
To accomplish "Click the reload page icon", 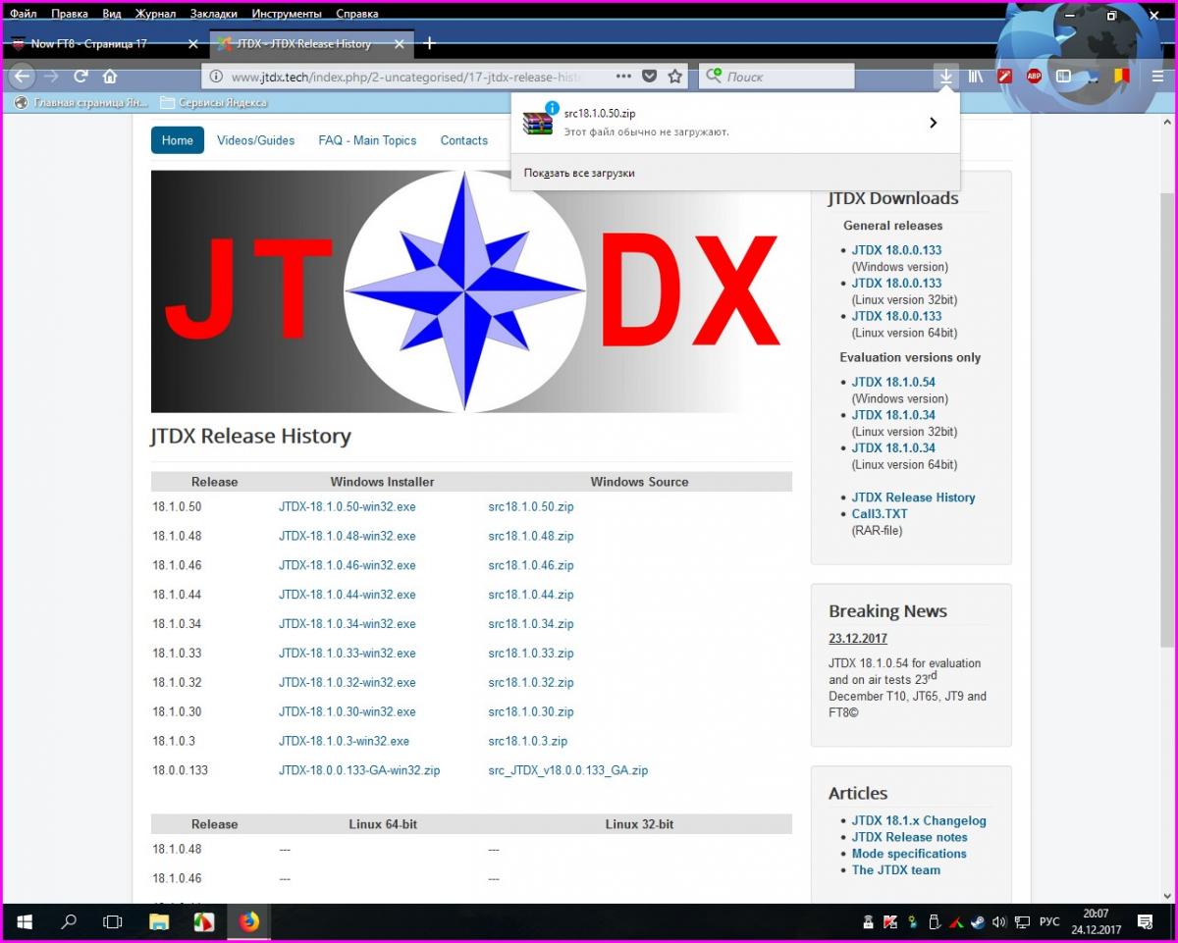I will (x=81, y=77).
